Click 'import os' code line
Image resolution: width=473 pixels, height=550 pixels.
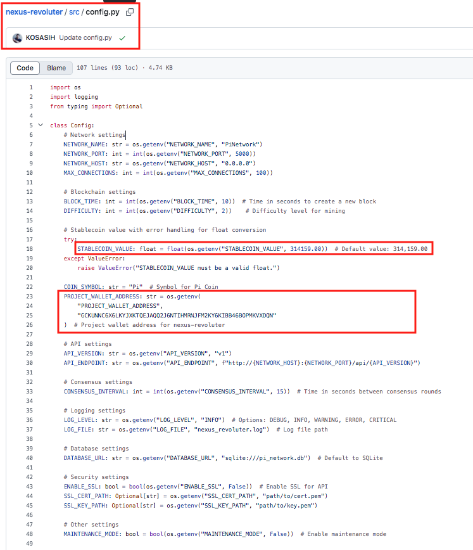[x=65, y=87]
